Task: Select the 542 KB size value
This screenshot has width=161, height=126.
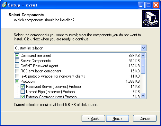Action: [134, 61]
